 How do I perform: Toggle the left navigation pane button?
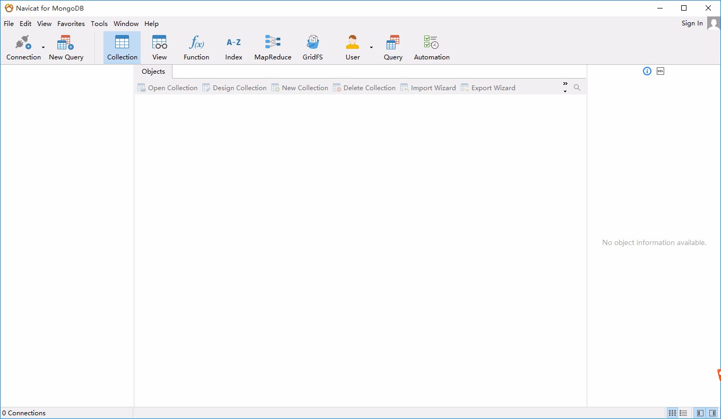(700, 413)
